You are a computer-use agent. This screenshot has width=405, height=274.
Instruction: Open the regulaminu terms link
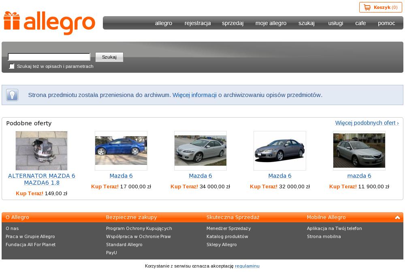point(247,266)
